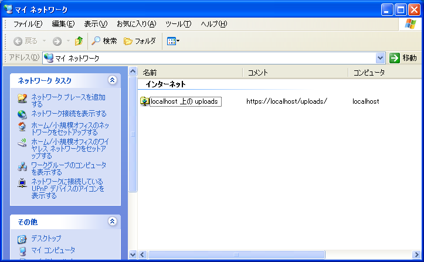Click ワークグループのコンピュータを表示する link
The height and width of the screenshot is (262, 424).
coord(69,169)
